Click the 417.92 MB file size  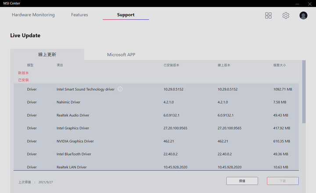[x=281, y=128]
